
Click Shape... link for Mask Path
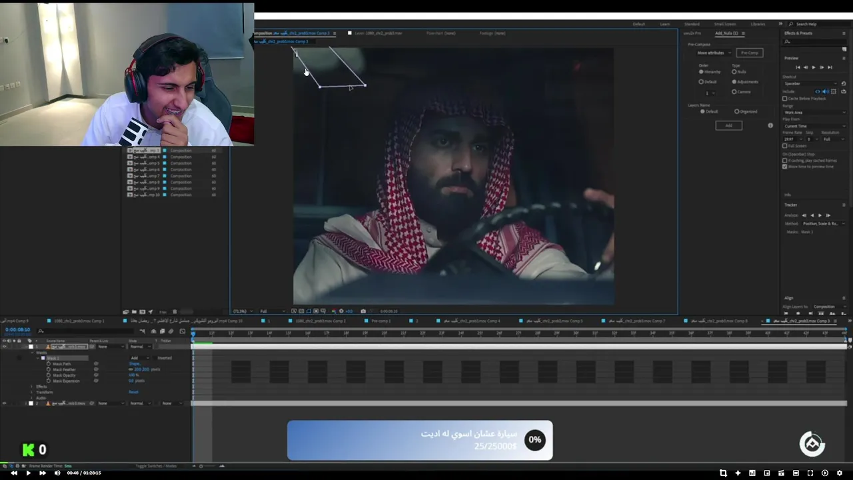pos(135,364)
